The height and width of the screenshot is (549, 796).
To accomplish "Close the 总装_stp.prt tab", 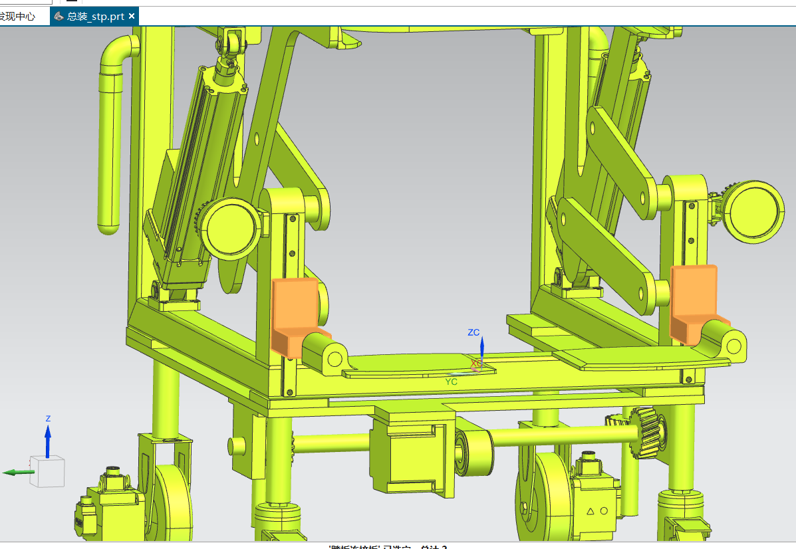I will [132, 16].
